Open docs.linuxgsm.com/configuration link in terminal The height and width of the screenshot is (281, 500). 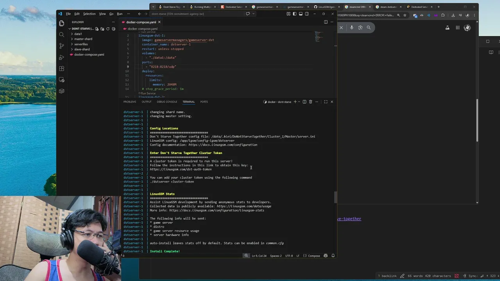(223, 145)
